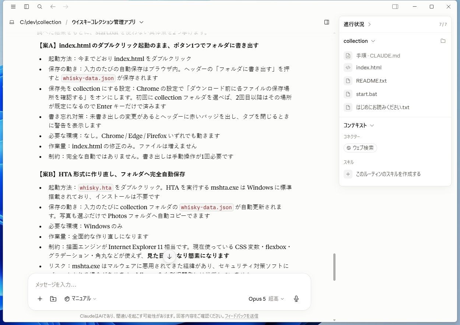Open the collection folder icon
Viewport: 460px width, 325px height.
coord(443,41)
